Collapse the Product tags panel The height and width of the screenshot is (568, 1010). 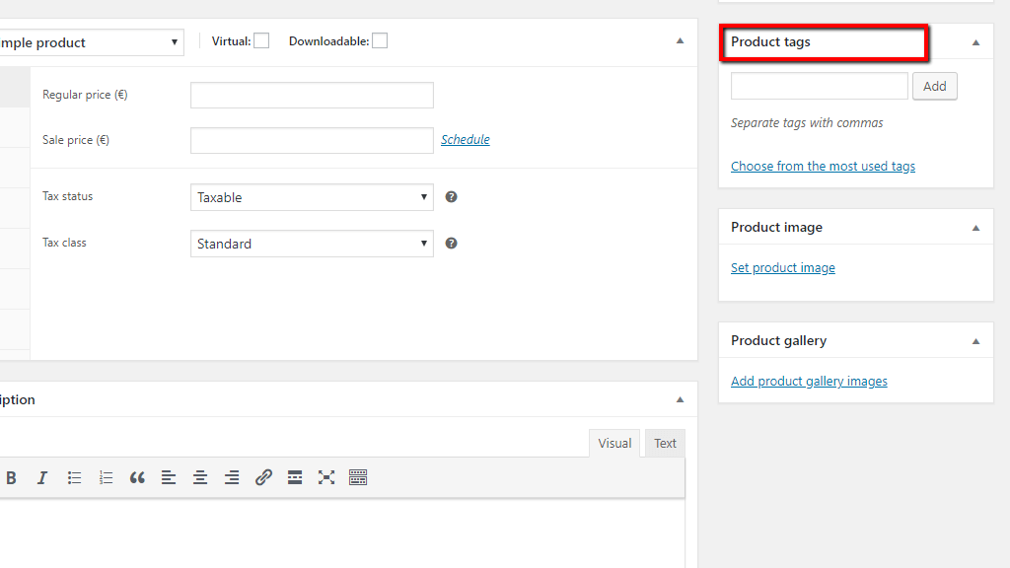click(x=975, y=42)
